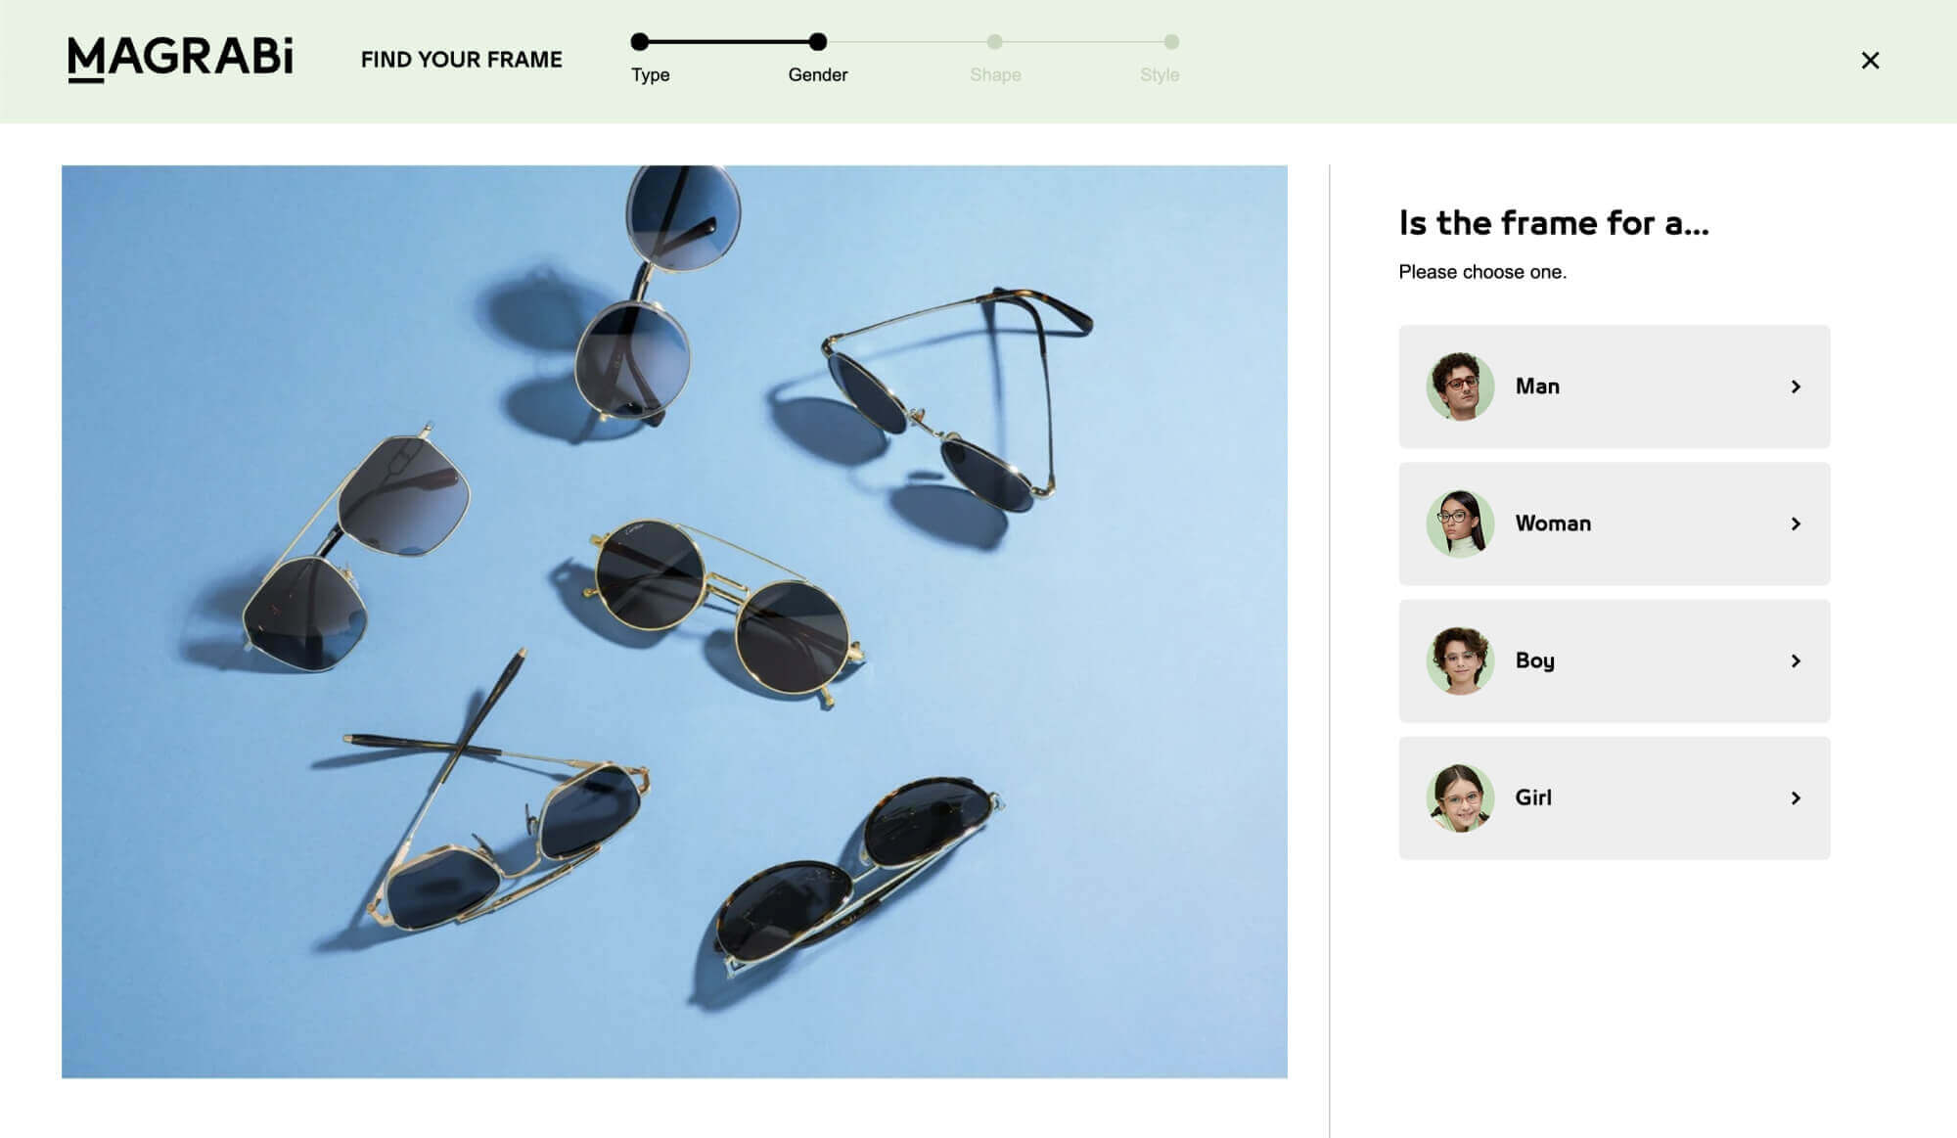Open the MAGRABi logo home link

180,59
